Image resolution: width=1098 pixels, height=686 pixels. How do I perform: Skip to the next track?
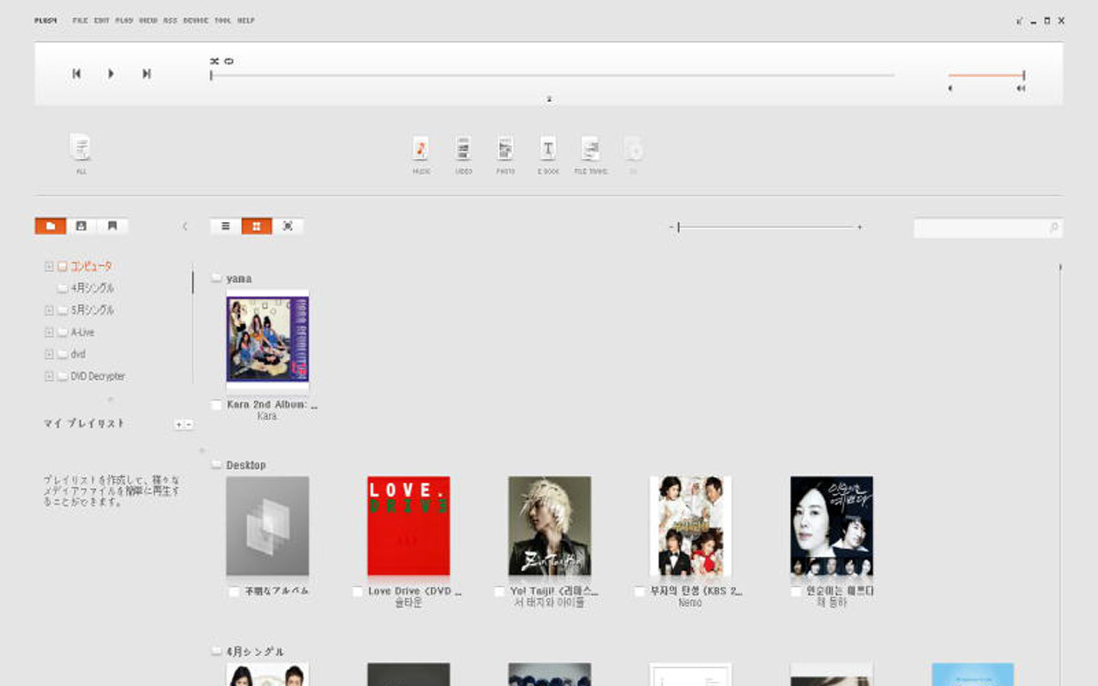[x=147, y=74]
